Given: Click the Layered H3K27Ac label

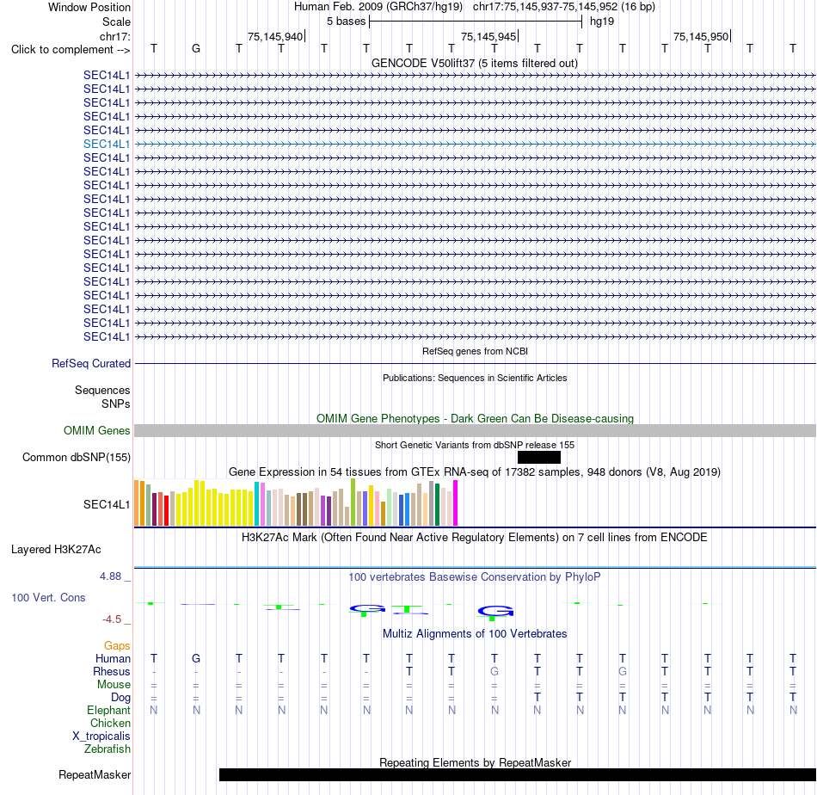Looking at the screenshot, I should [x=56, y=550].
